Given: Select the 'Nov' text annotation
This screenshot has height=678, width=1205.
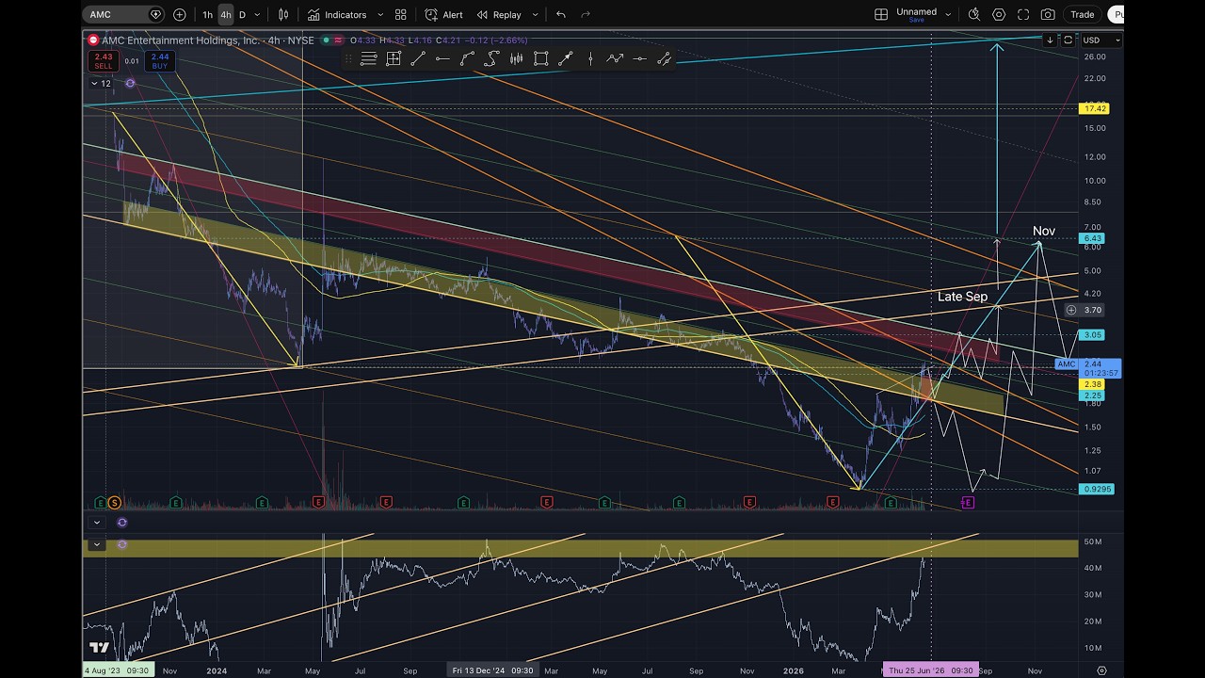Looking at the screenshot, I should pos(1043,231).
